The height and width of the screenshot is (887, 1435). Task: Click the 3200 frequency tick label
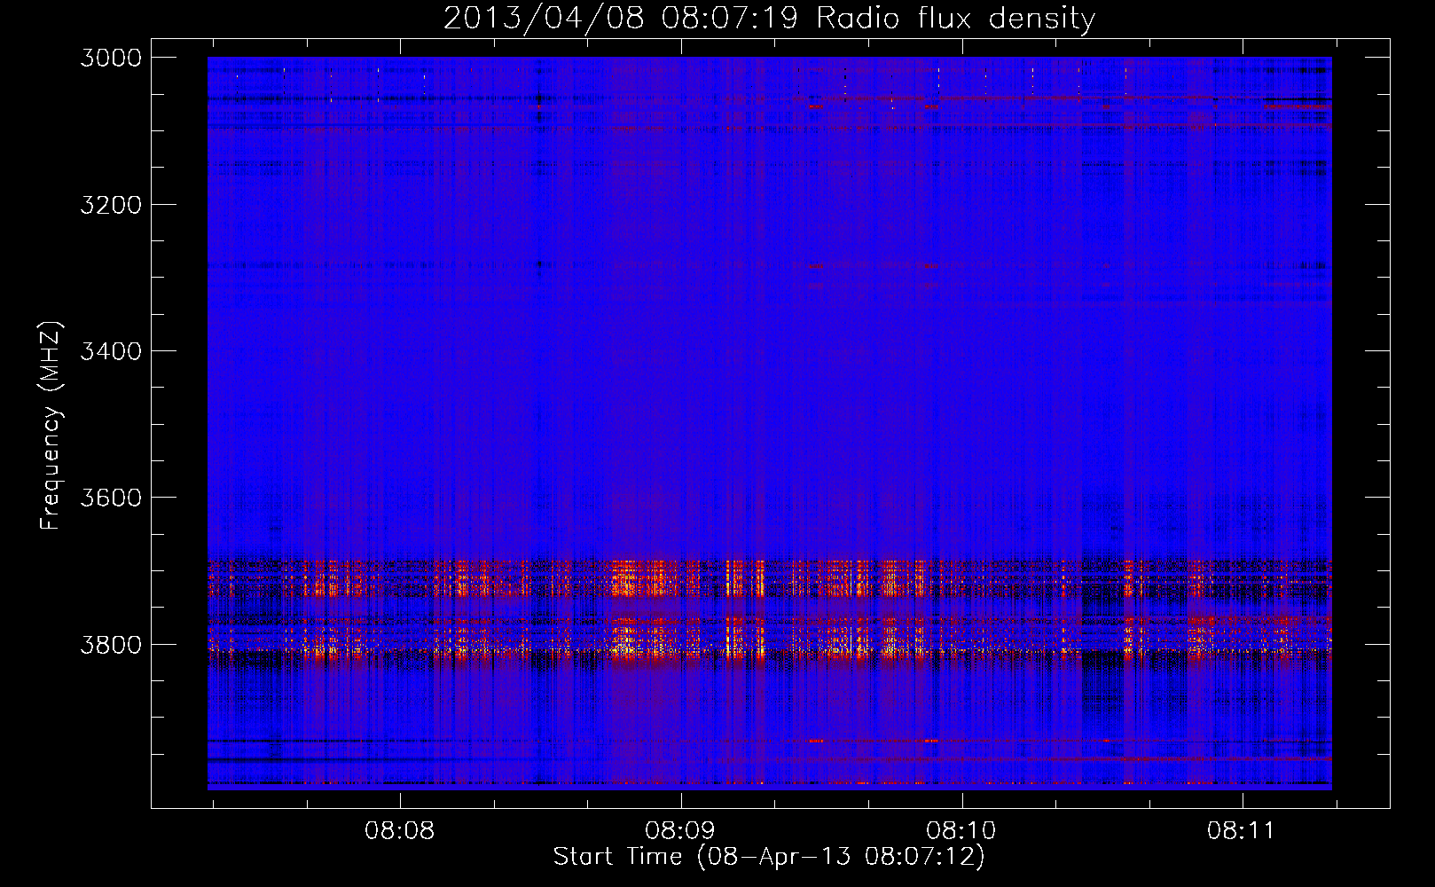(111, 204)
